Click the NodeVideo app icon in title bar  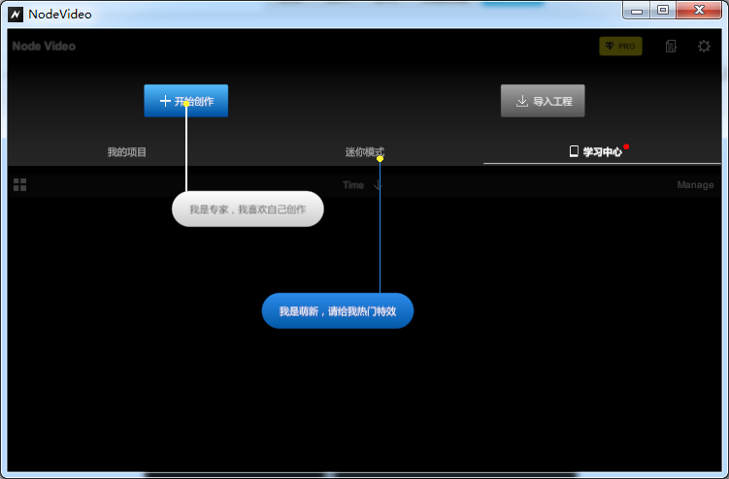pos(16,15)
